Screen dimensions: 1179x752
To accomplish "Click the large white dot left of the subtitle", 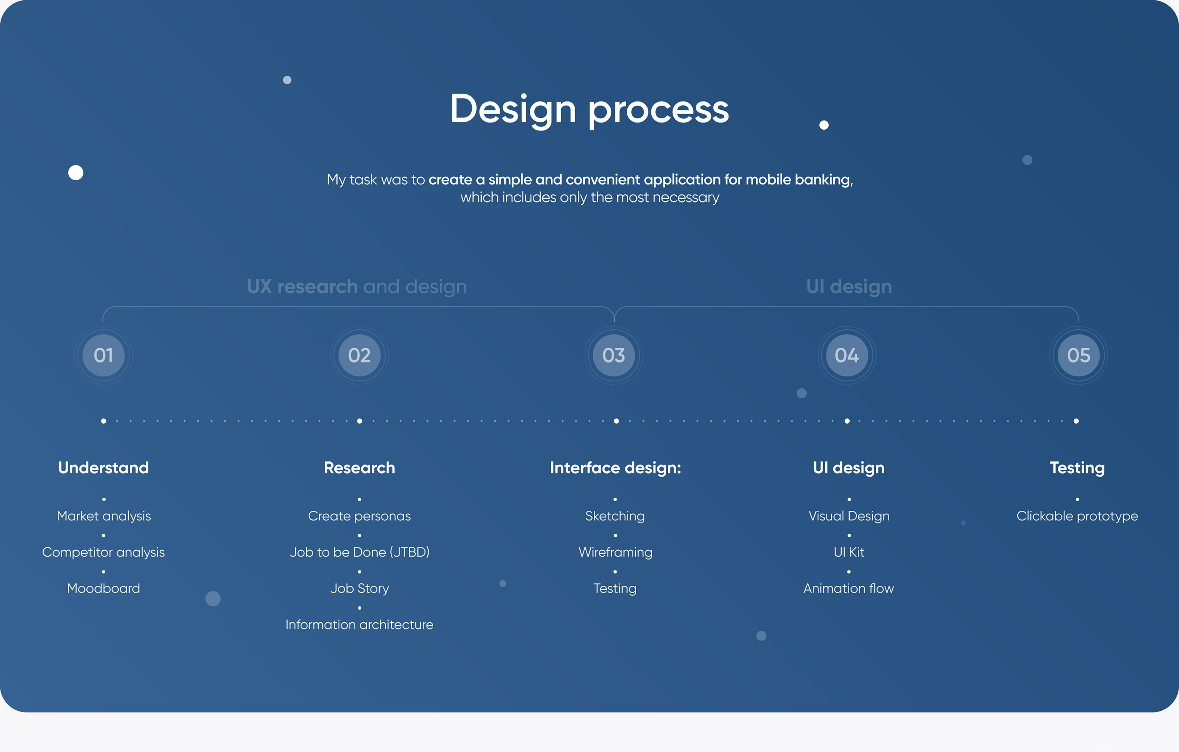I will click(76, 172).
